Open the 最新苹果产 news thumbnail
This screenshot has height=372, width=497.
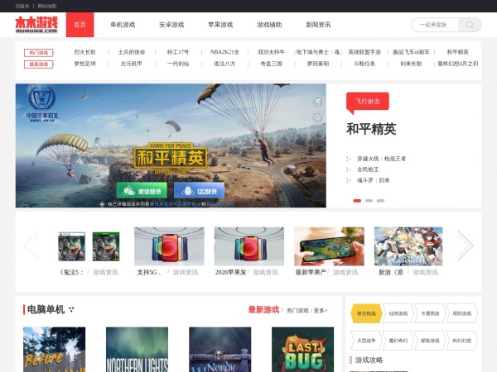pyautogui.click(x=329, y=246)
